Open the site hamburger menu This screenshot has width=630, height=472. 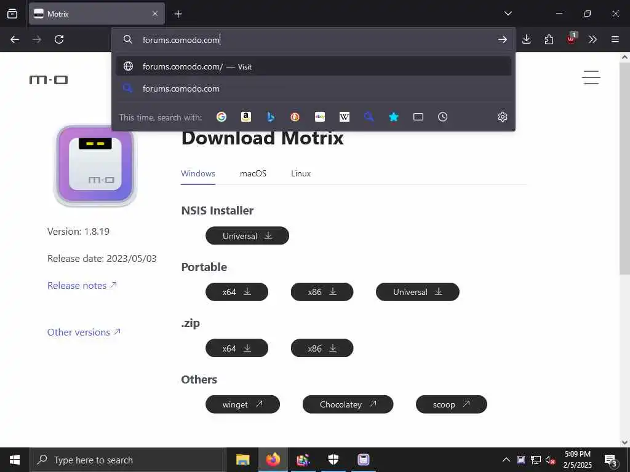tap(591, 77)
